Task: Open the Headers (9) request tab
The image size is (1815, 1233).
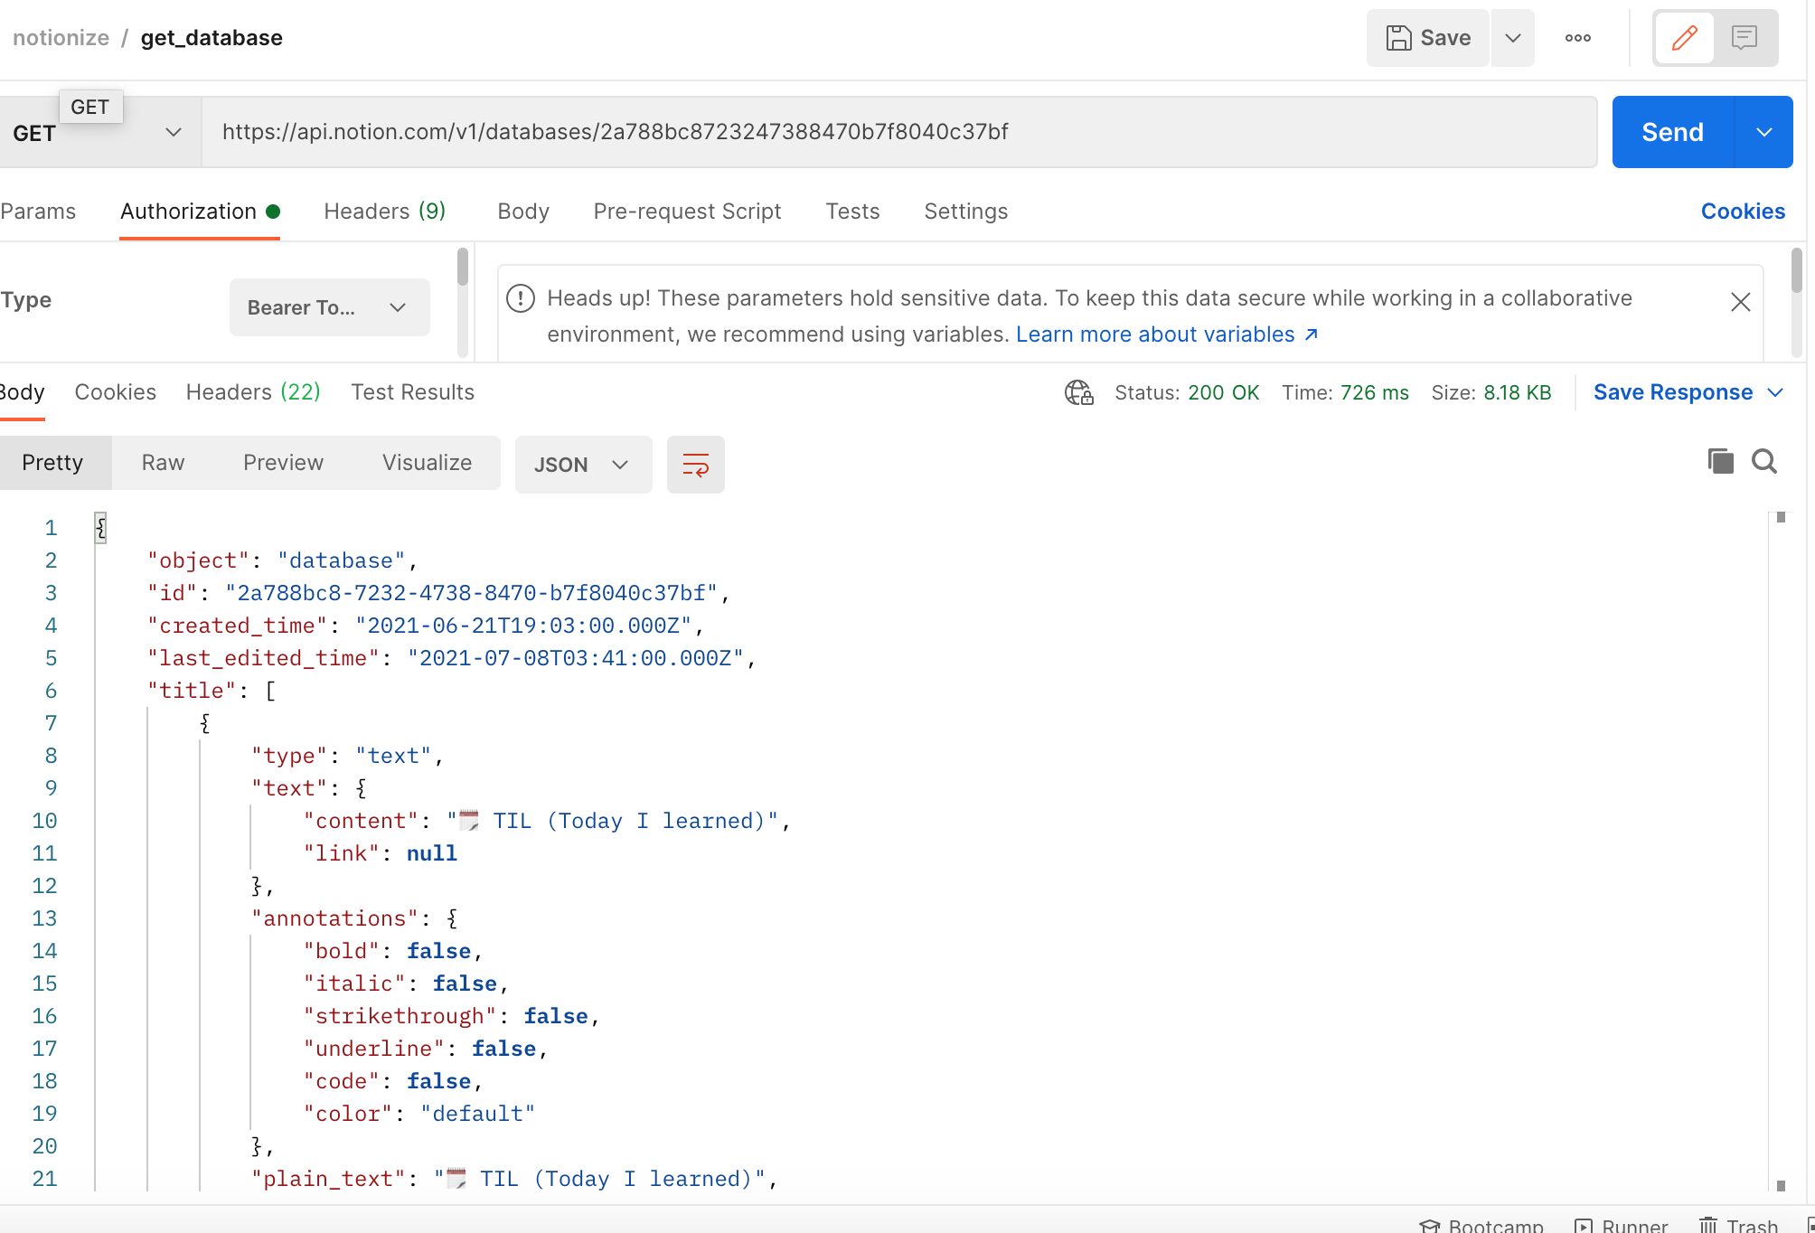Action: (384, 212)
